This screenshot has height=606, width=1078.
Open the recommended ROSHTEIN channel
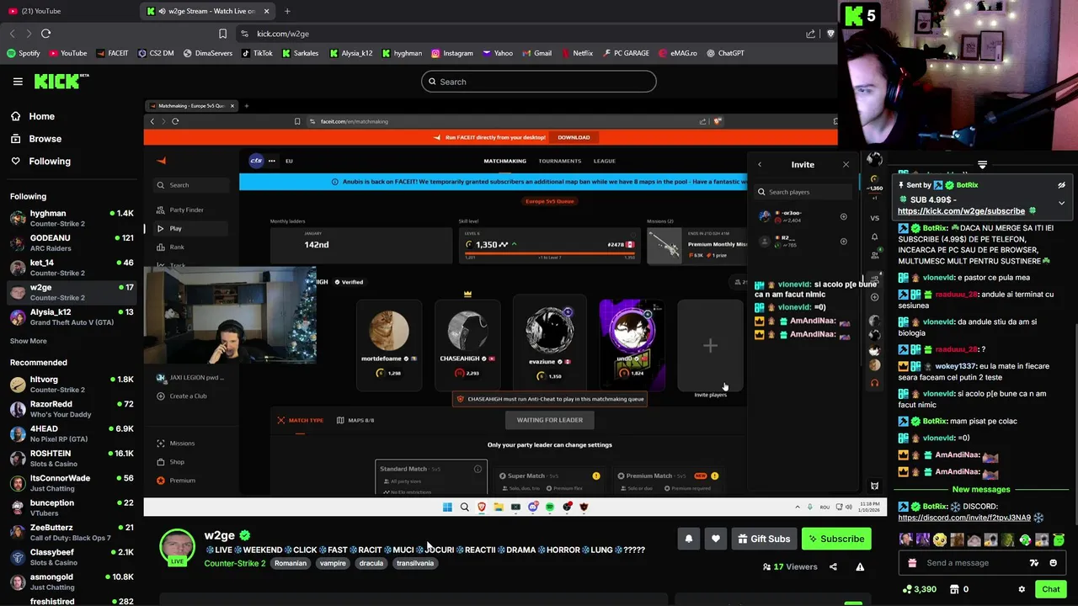point(72,459)
